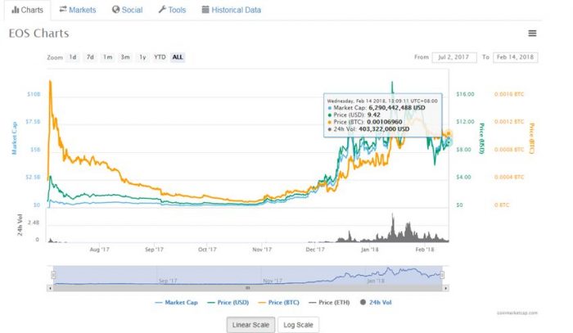Select the ALL zoom range
This screenshot has height=333, width=573.
coord(178,57)
